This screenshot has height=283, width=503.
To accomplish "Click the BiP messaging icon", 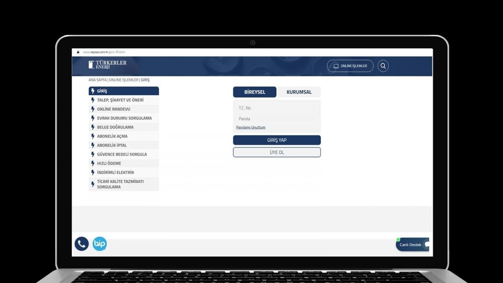I will point(99,244).
